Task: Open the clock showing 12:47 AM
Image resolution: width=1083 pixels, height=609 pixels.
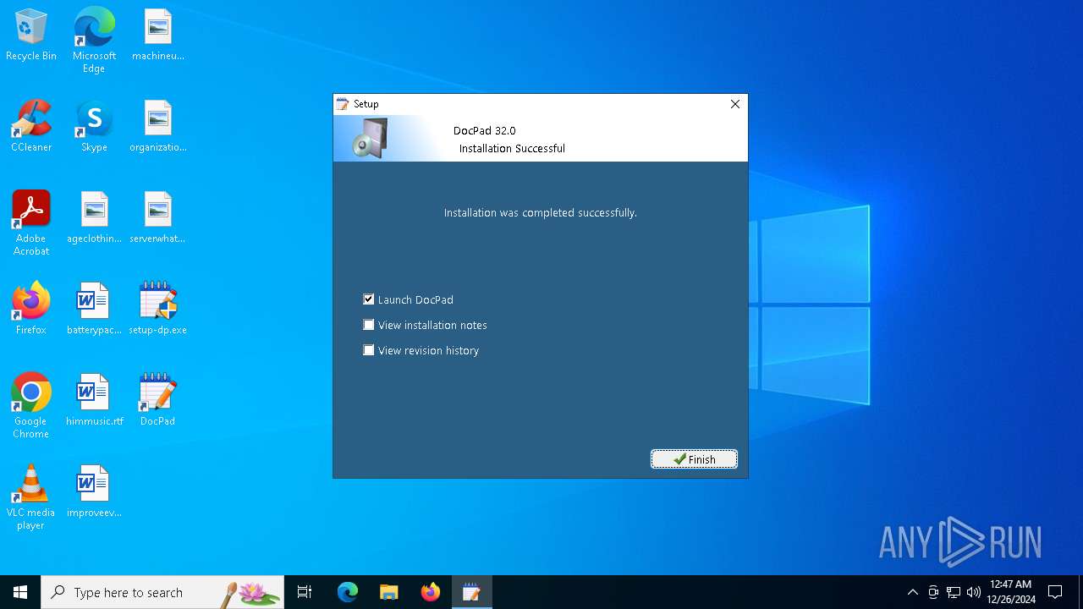Action: click(1011, 592)
